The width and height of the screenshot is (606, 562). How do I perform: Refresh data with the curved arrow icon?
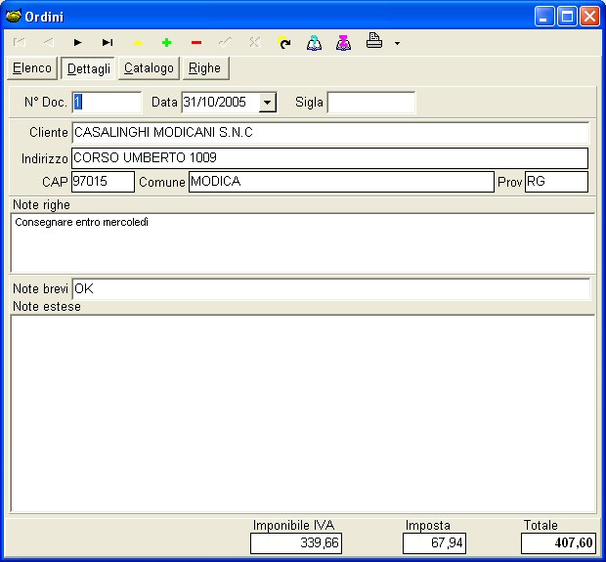click(x=284, y=42)
